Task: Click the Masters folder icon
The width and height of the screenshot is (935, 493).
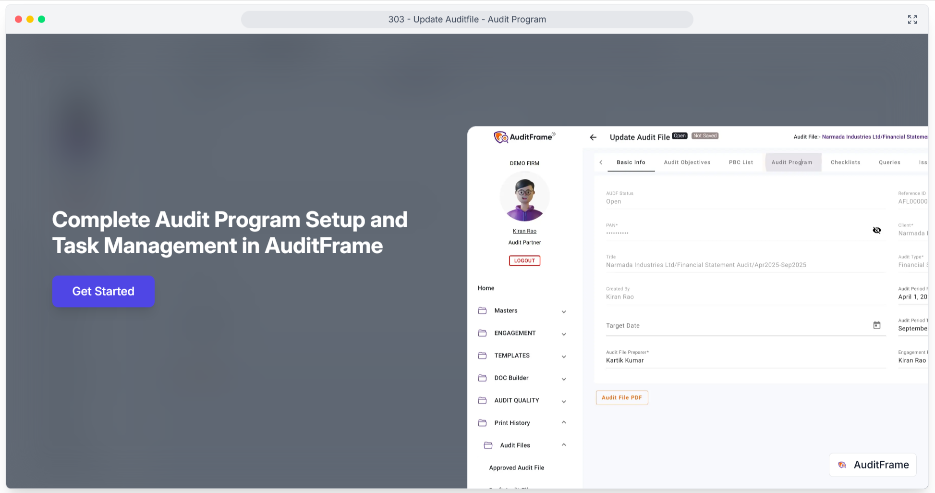Action: point(483,311)
